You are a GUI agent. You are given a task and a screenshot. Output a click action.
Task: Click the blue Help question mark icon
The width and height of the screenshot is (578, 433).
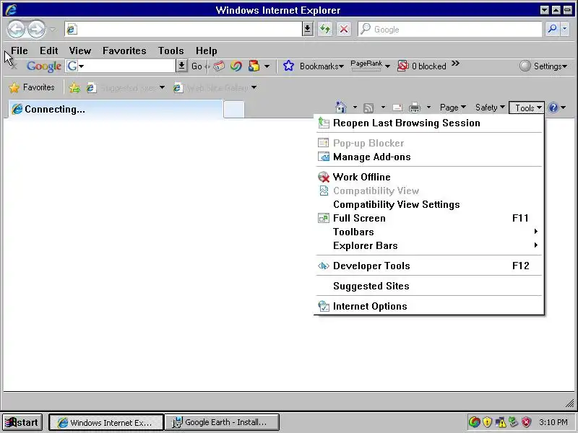553,108
